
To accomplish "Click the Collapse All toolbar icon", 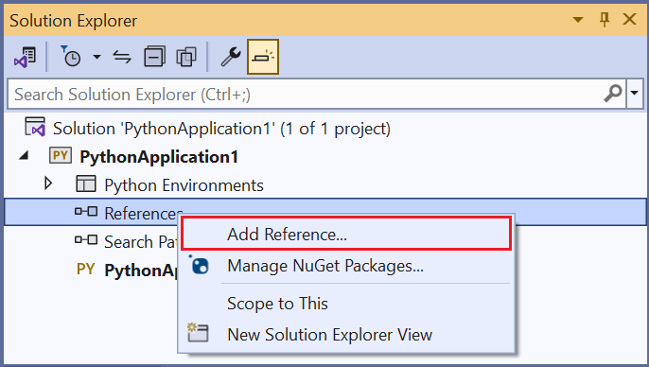I will tap(154, 57).
